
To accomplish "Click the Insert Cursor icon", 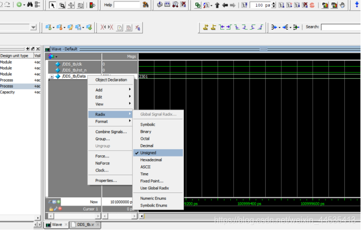I will coord(206,27).
